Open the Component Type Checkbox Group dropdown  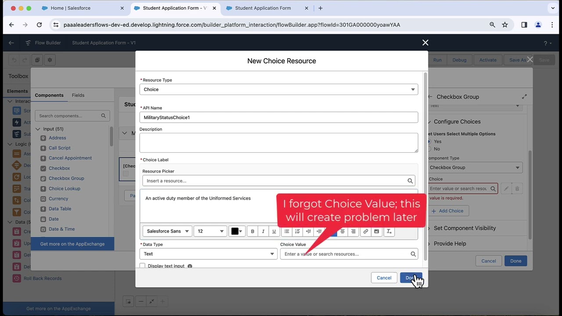click(x=475, y=168)
